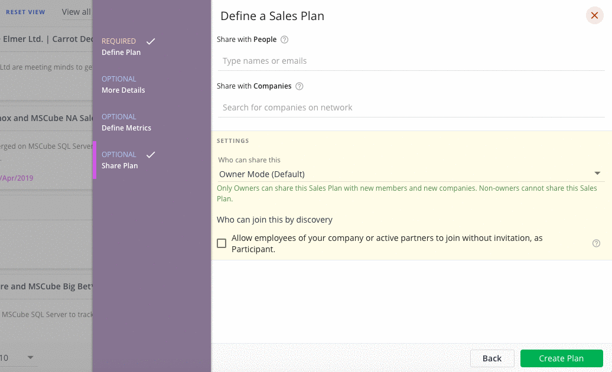This screenshot has height=372, width=612.
Task: Close the Define a Sales Plan dialog
Action: click(594, 16)
